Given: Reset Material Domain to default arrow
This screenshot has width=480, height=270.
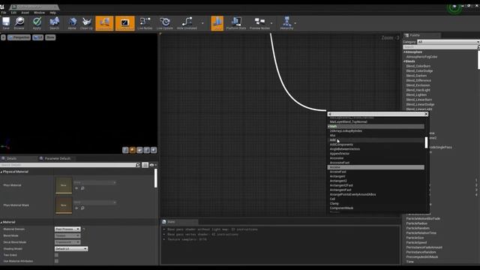Looking at the screenshot, I should pos(83,229).
